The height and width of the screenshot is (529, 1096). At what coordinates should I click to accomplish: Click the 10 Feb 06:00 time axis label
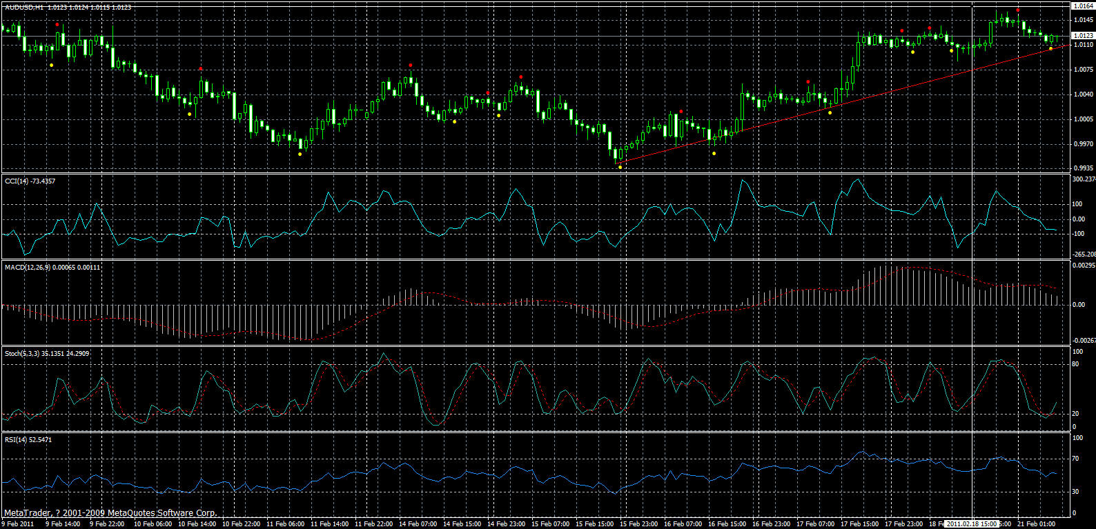click(x=153, y=524)
